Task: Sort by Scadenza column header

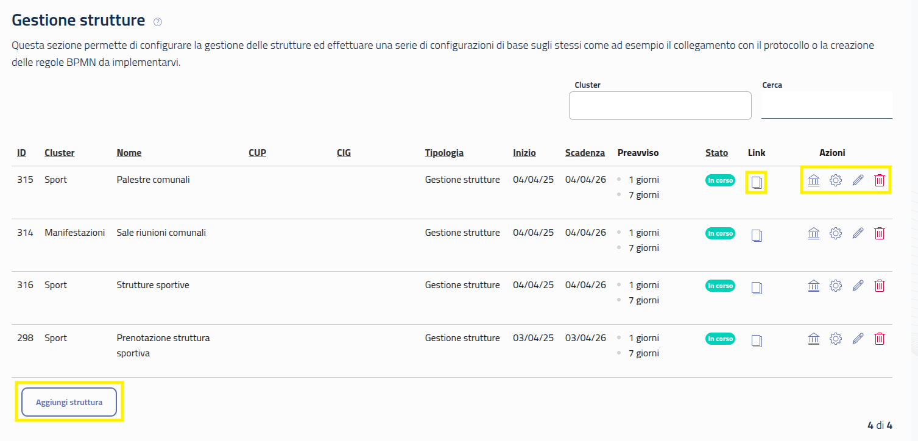Action: (x=584, y=153)
